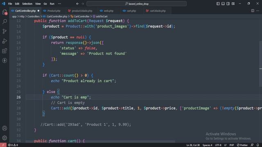Viewport: 262px width, 147px height.
Task: Open the notifications bell
Action: coord(258,145)
